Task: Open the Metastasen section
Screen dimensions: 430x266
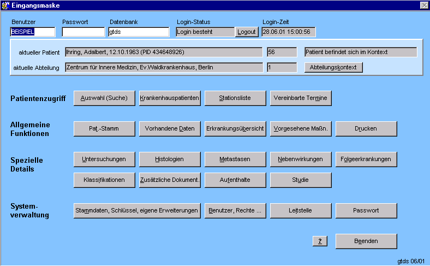Action: pos(235,159)
